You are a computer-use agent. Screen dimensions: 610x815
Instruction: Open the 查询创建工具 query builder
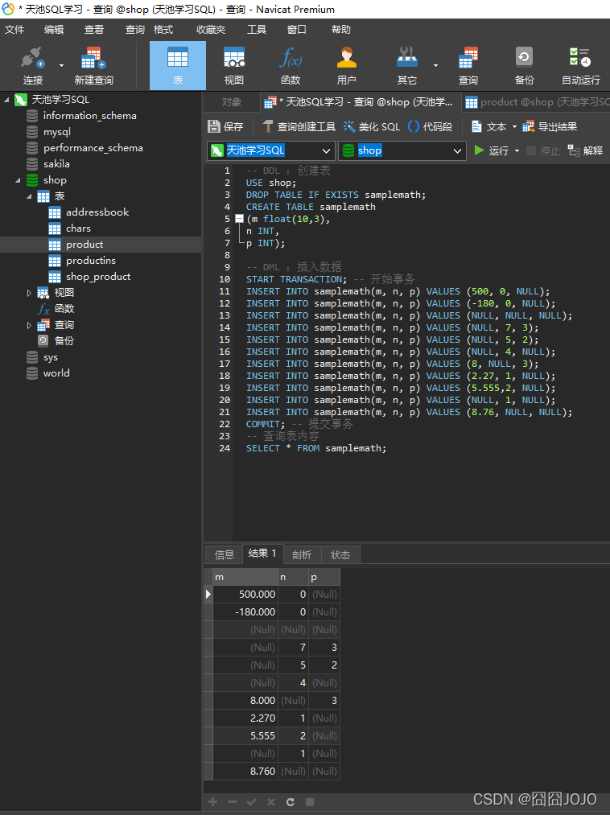299,126
